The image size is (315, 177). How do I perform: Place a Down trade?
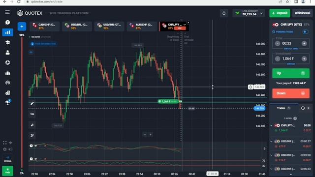click(x=291, y=93)
